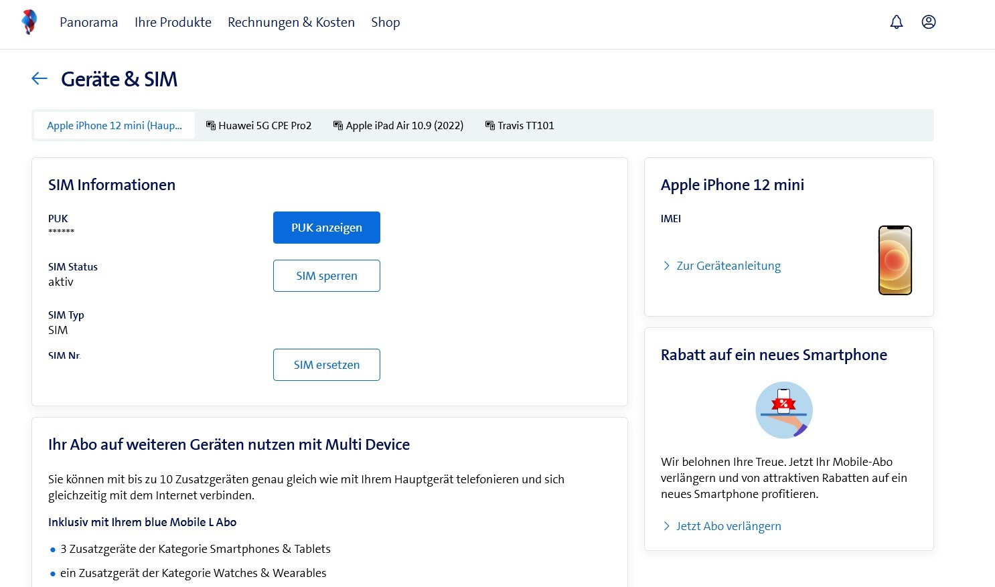Switch to the Huawei 5G CPE Pro2 tab
Screen dimensions: 995x587
[x=264, y=126]
